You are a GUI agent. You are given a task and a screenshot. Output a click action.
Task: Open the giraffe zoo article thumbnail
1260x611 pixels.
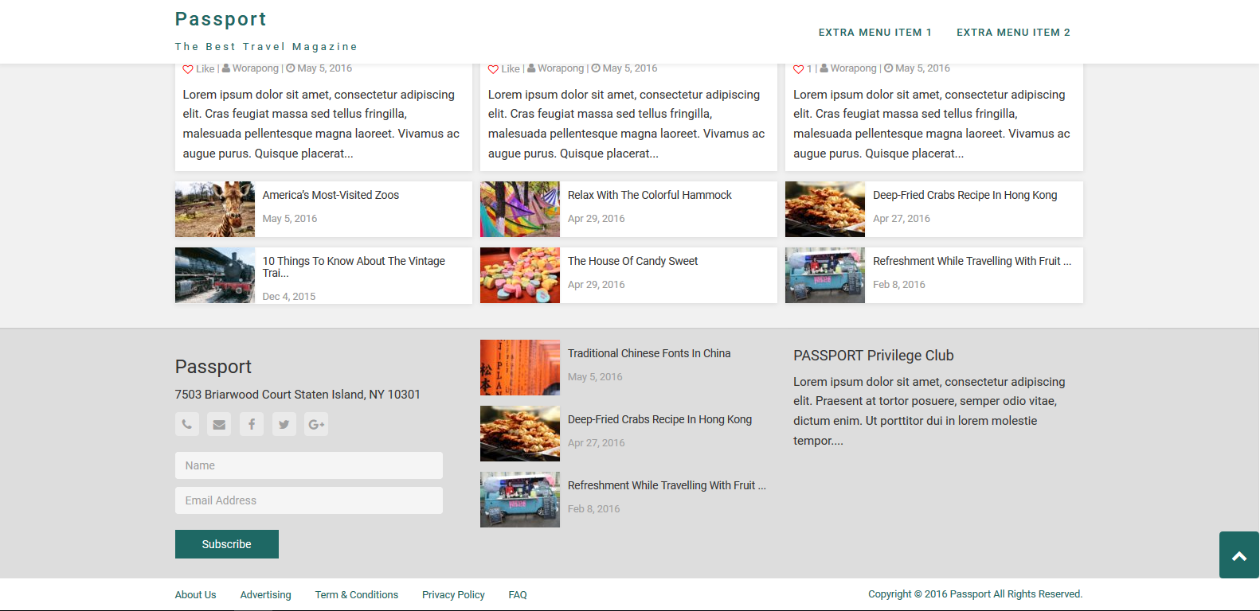(x=215, y=209)
